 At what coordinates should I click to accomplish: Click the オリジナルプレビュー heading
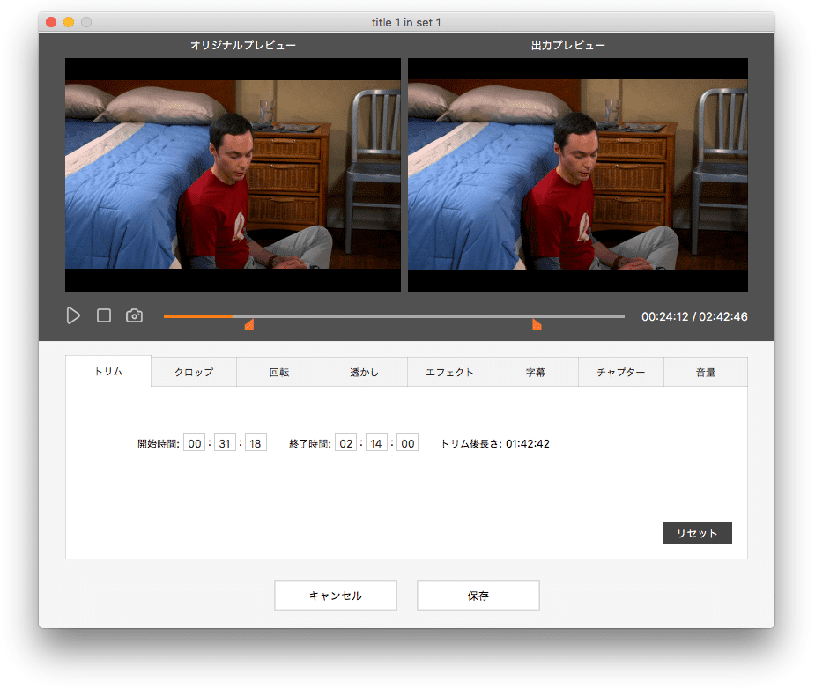pyautogui.click(x=242, y=45)
